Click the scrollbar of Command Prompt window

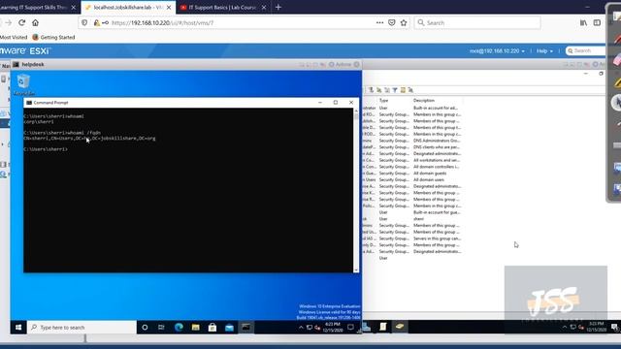coord(356,190)
